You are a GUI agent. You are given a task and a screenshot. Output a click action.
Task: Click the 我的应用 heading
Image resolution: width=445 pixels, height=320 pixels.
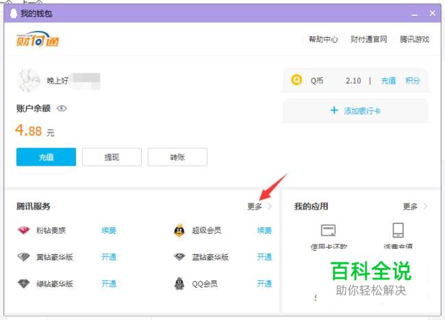click(311, 206)
